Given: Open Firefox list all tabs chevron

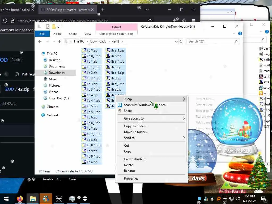Looking at the screenshot, I should click(x=147, y=10).
